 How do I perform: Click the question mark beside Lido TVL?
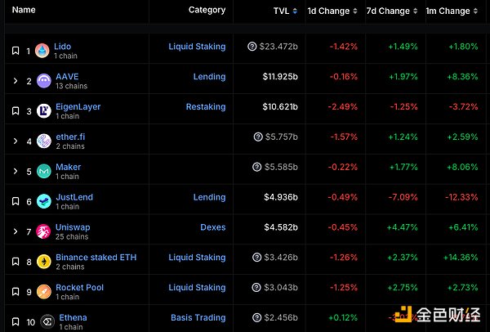tap(252, 47)
